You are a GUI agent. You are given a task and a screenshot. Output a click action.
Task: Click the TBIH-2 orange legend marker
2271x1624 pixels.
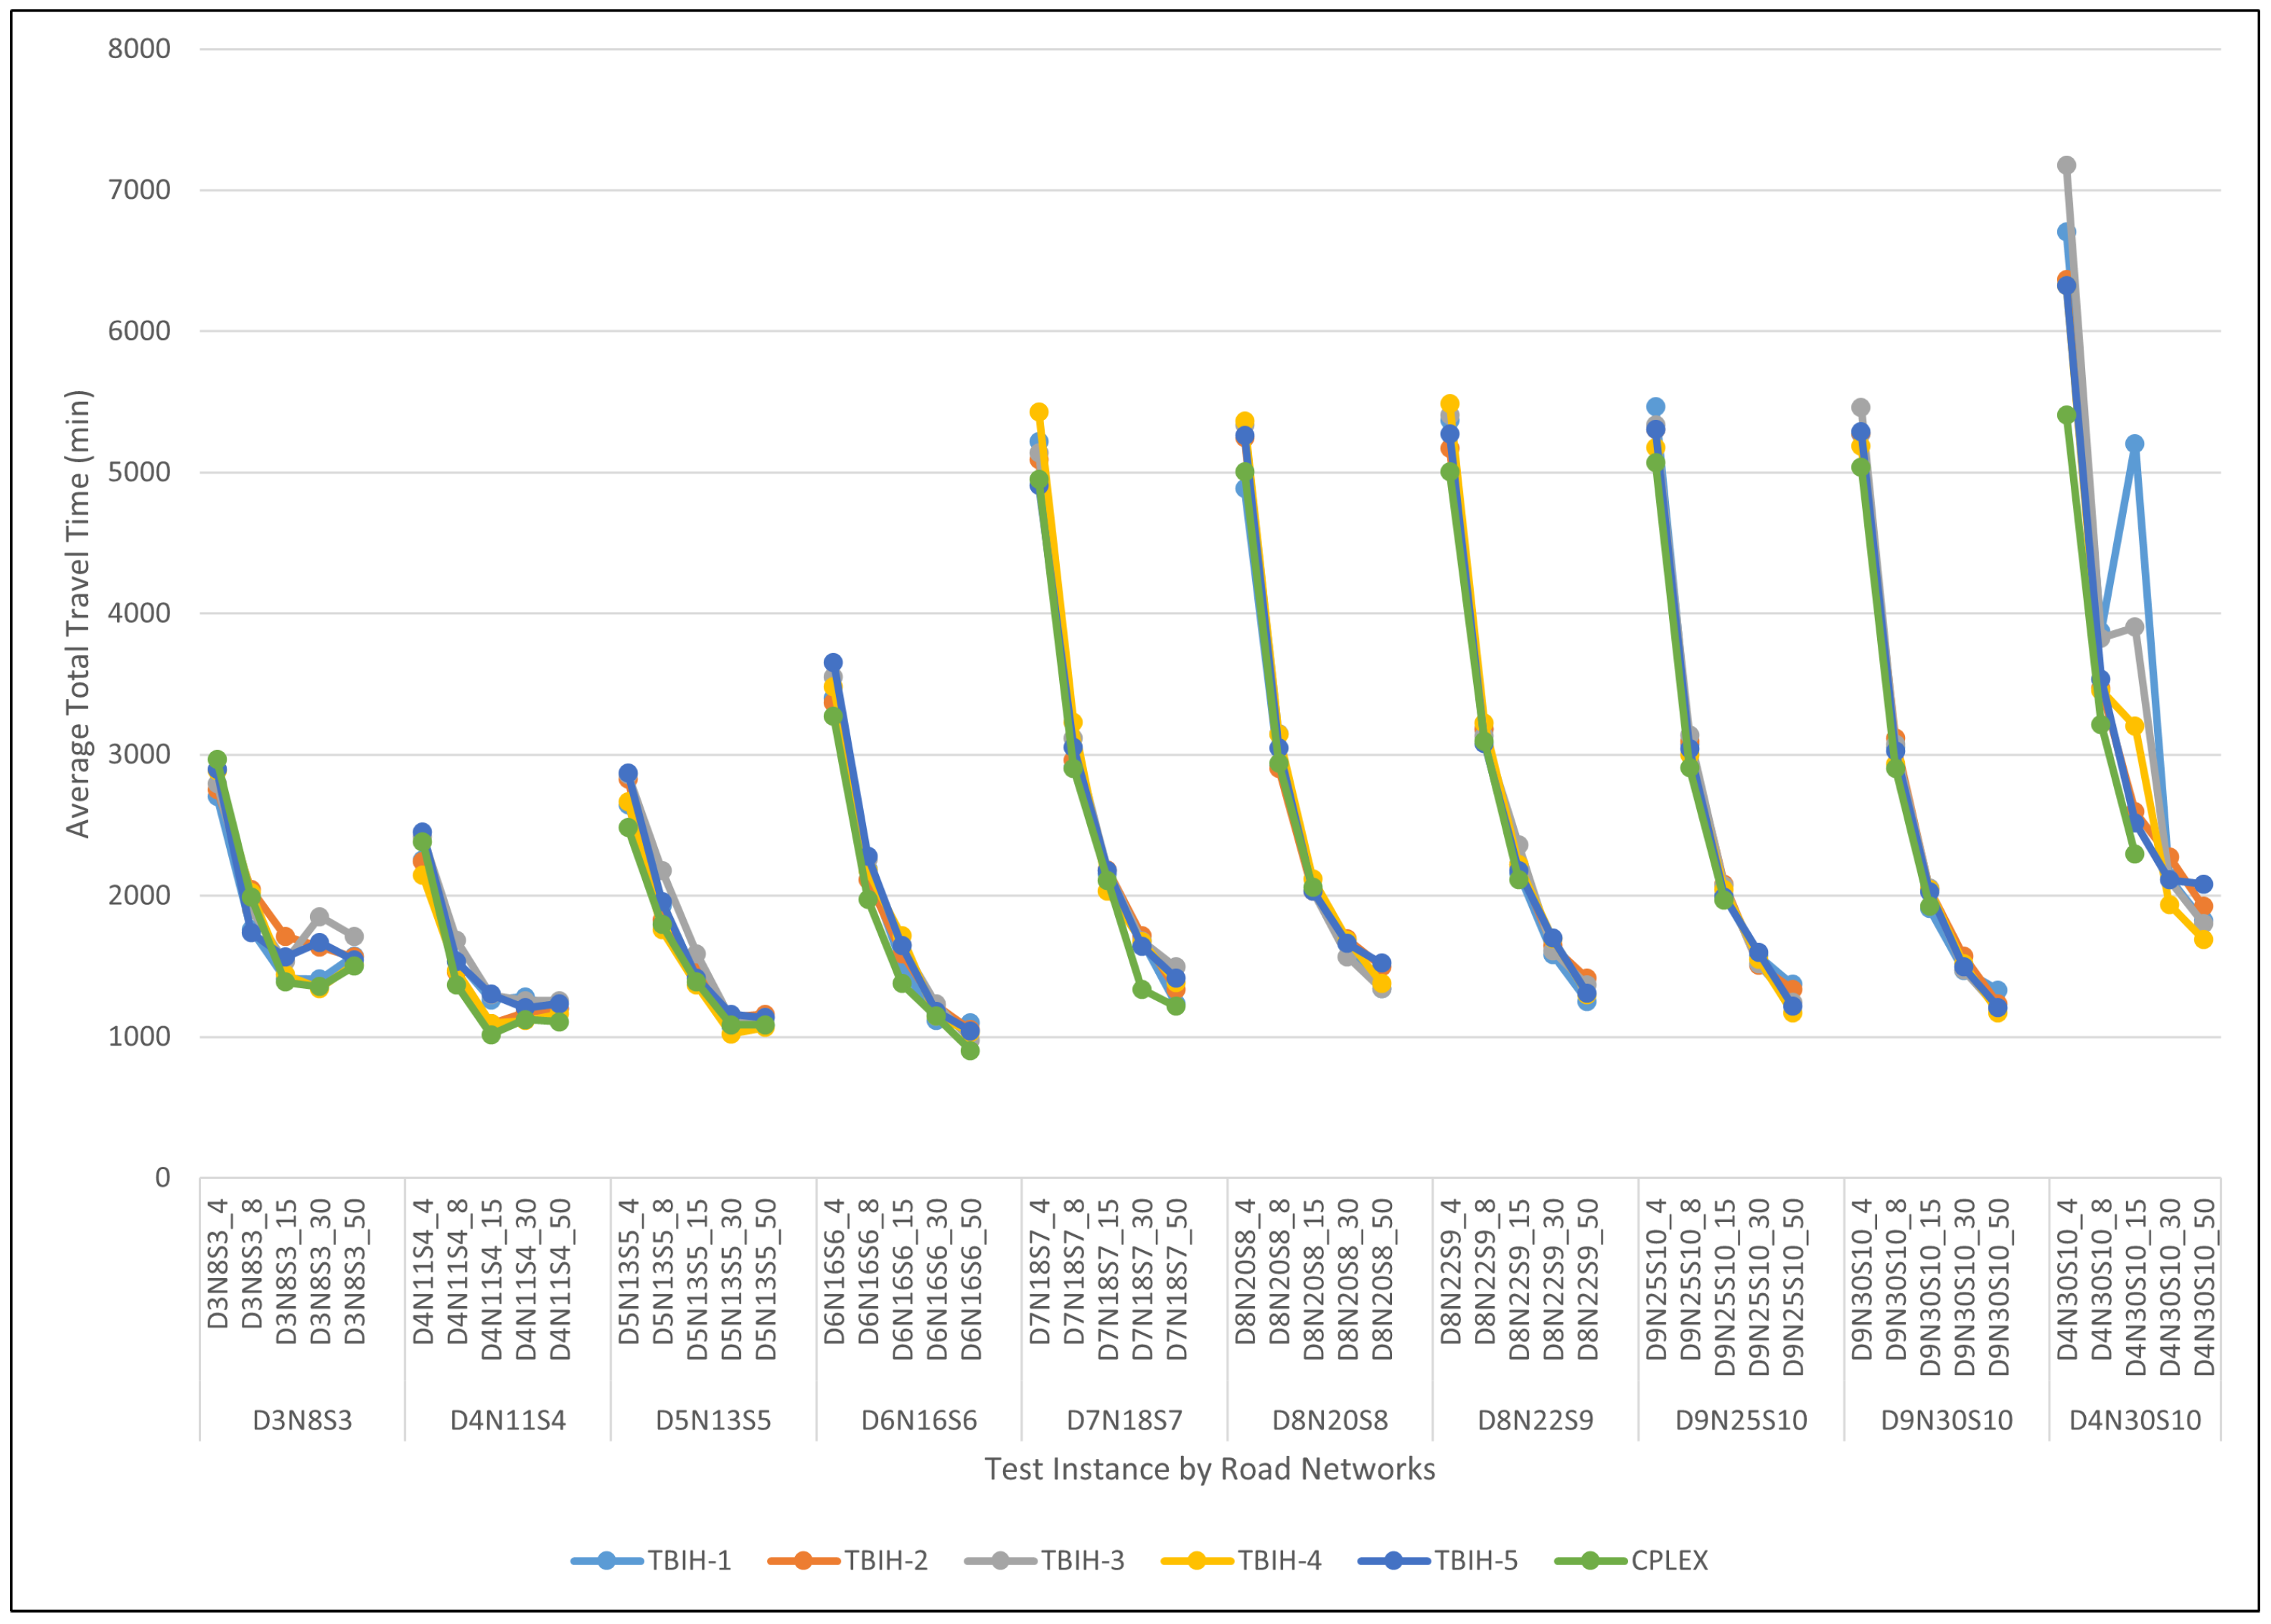[804, 1560]
